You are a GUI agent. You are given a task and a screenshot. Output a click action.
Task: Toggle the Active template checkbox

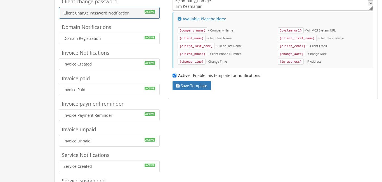(x=175, y=76)
